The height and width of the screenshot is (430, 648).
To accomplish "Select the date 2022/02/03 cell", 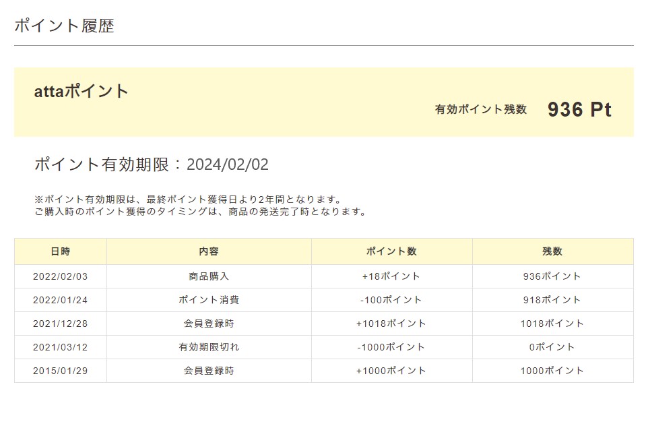I will click(61, 276).
